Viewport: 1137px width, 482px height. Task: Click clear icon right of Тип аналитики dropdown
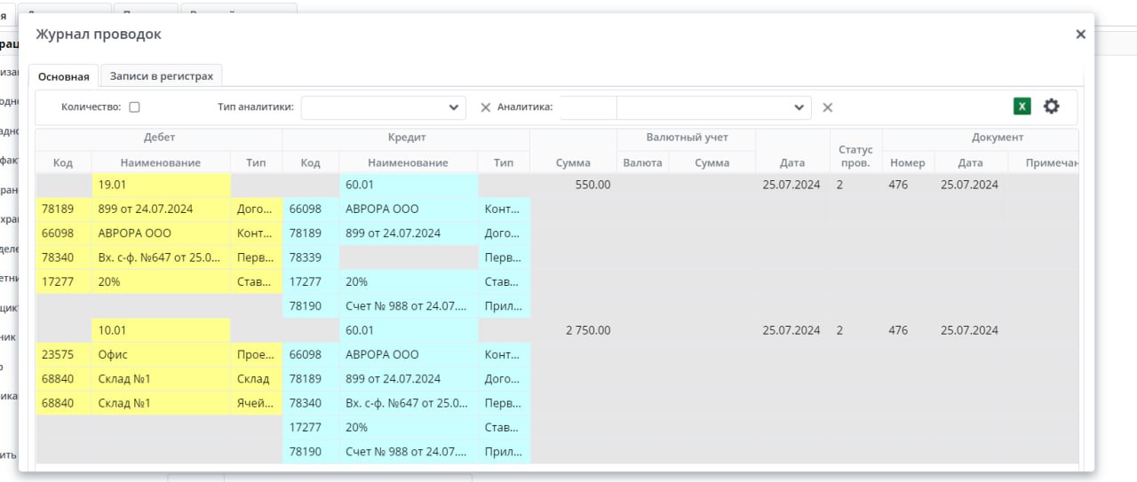tap(485, 107)
